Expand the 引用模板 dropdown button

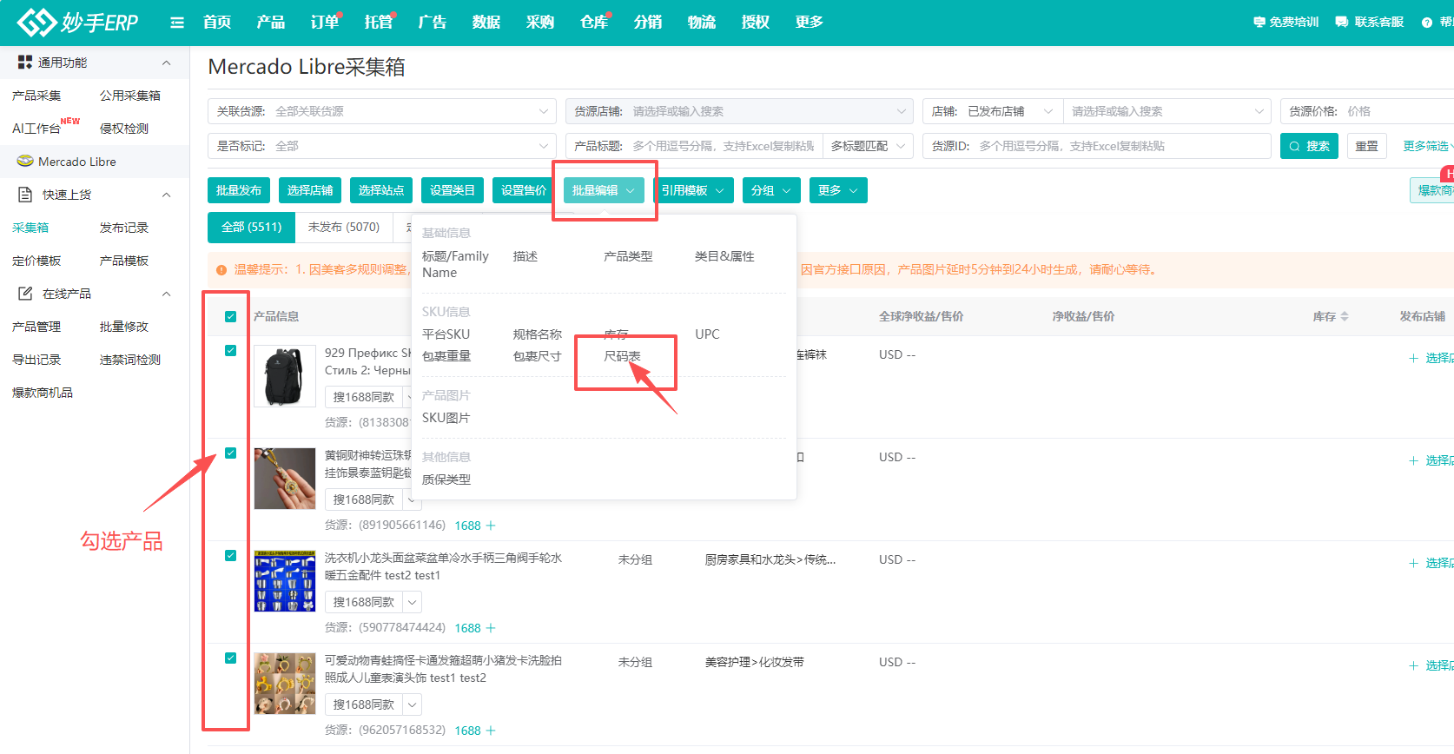click(693, 190)
